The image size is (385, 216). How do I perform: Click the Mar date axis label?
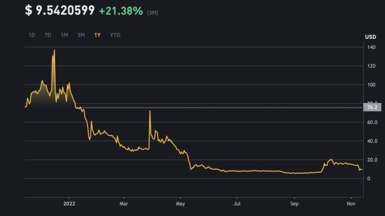(124, 204)
